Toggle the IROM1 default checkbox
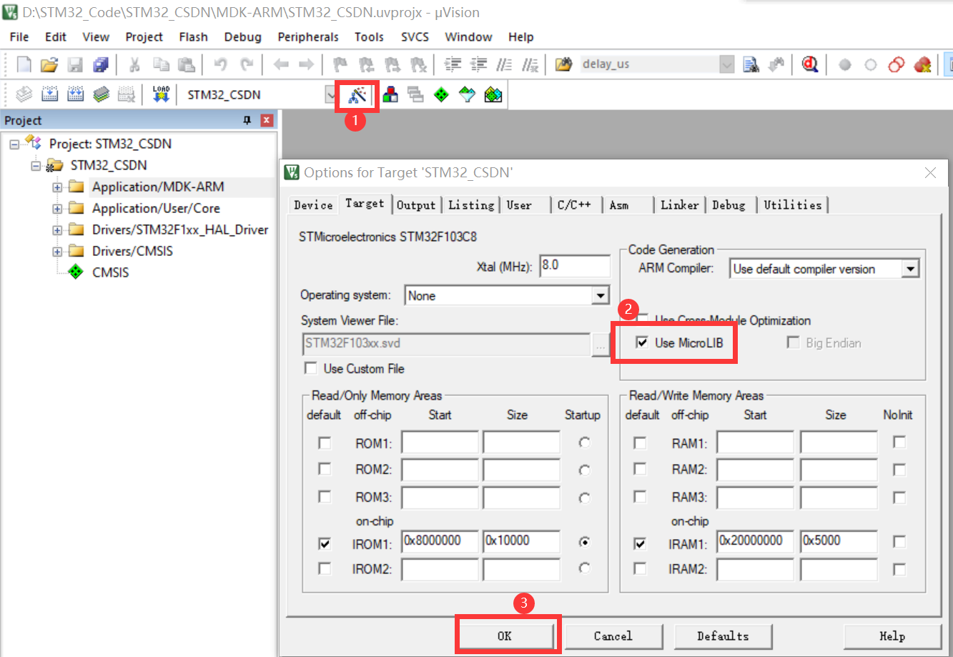 pos(325,544)
